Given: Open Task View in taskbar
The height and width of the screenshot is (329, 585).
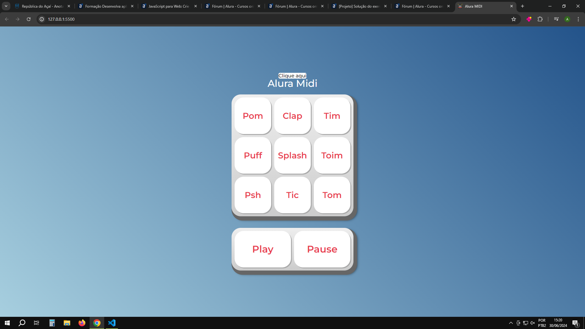Looking at the screenshot, I should pos(37,323).
